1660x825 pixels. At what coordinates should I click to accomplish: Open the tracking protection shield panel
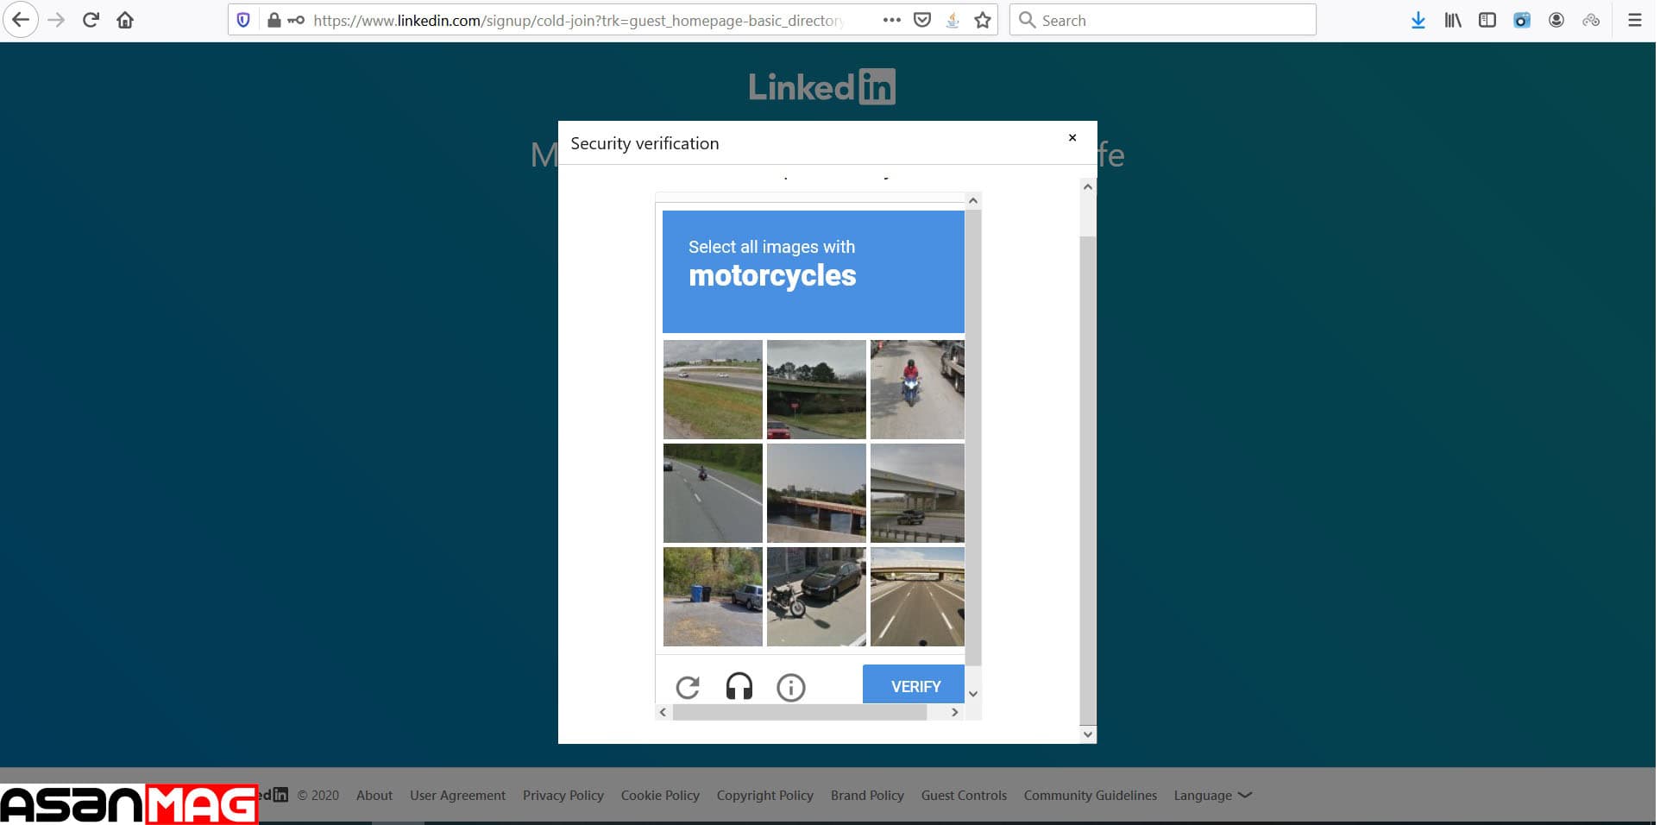[243, 20]
